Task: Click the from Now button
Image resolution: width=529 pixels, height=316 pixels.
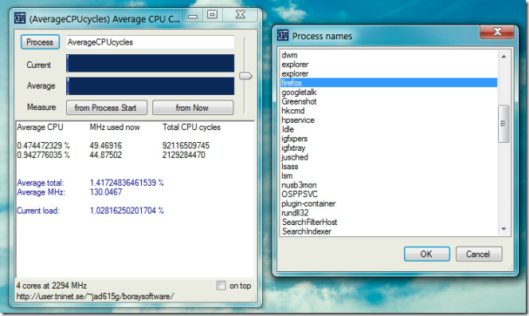Action: (193, 108)
